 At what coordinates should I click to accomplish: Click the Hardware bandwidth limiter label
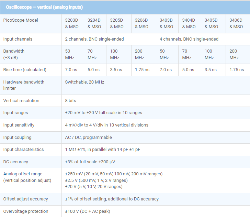click(x=24, y=85)
